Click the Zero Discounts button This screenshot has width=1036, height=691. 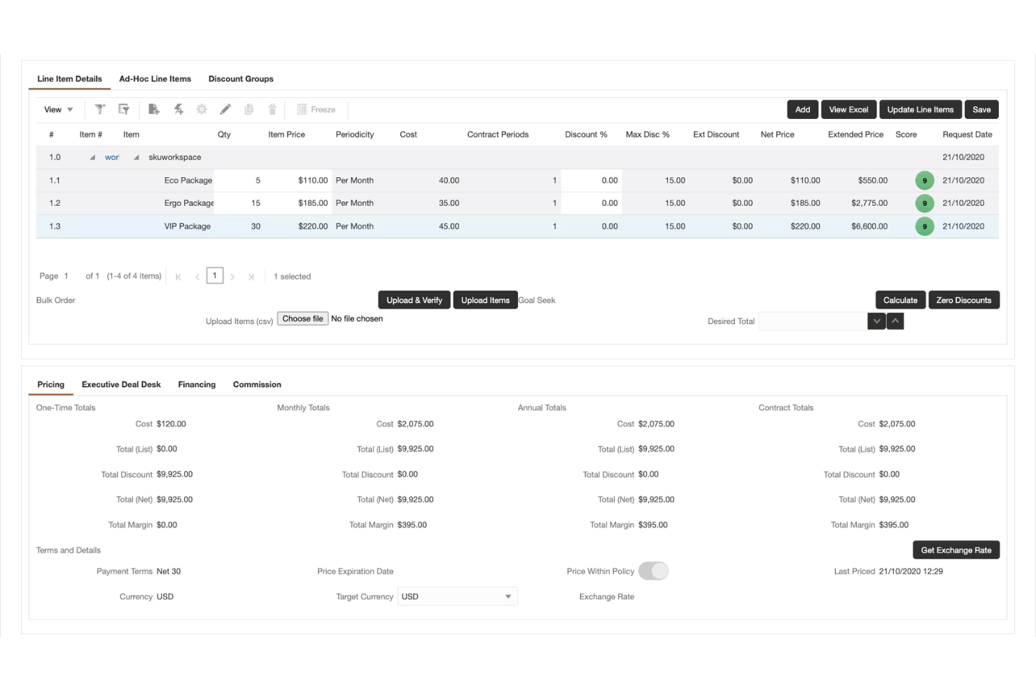pyautogui.click(x=964, y=300)
